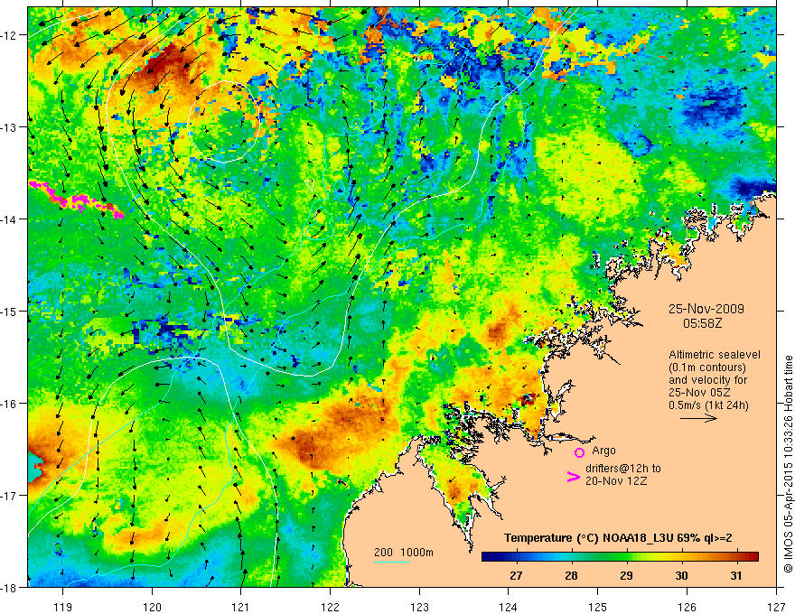Viewport: 795px width, 614px height.
Task: Click longitude axis label 123
Action: 419,607
